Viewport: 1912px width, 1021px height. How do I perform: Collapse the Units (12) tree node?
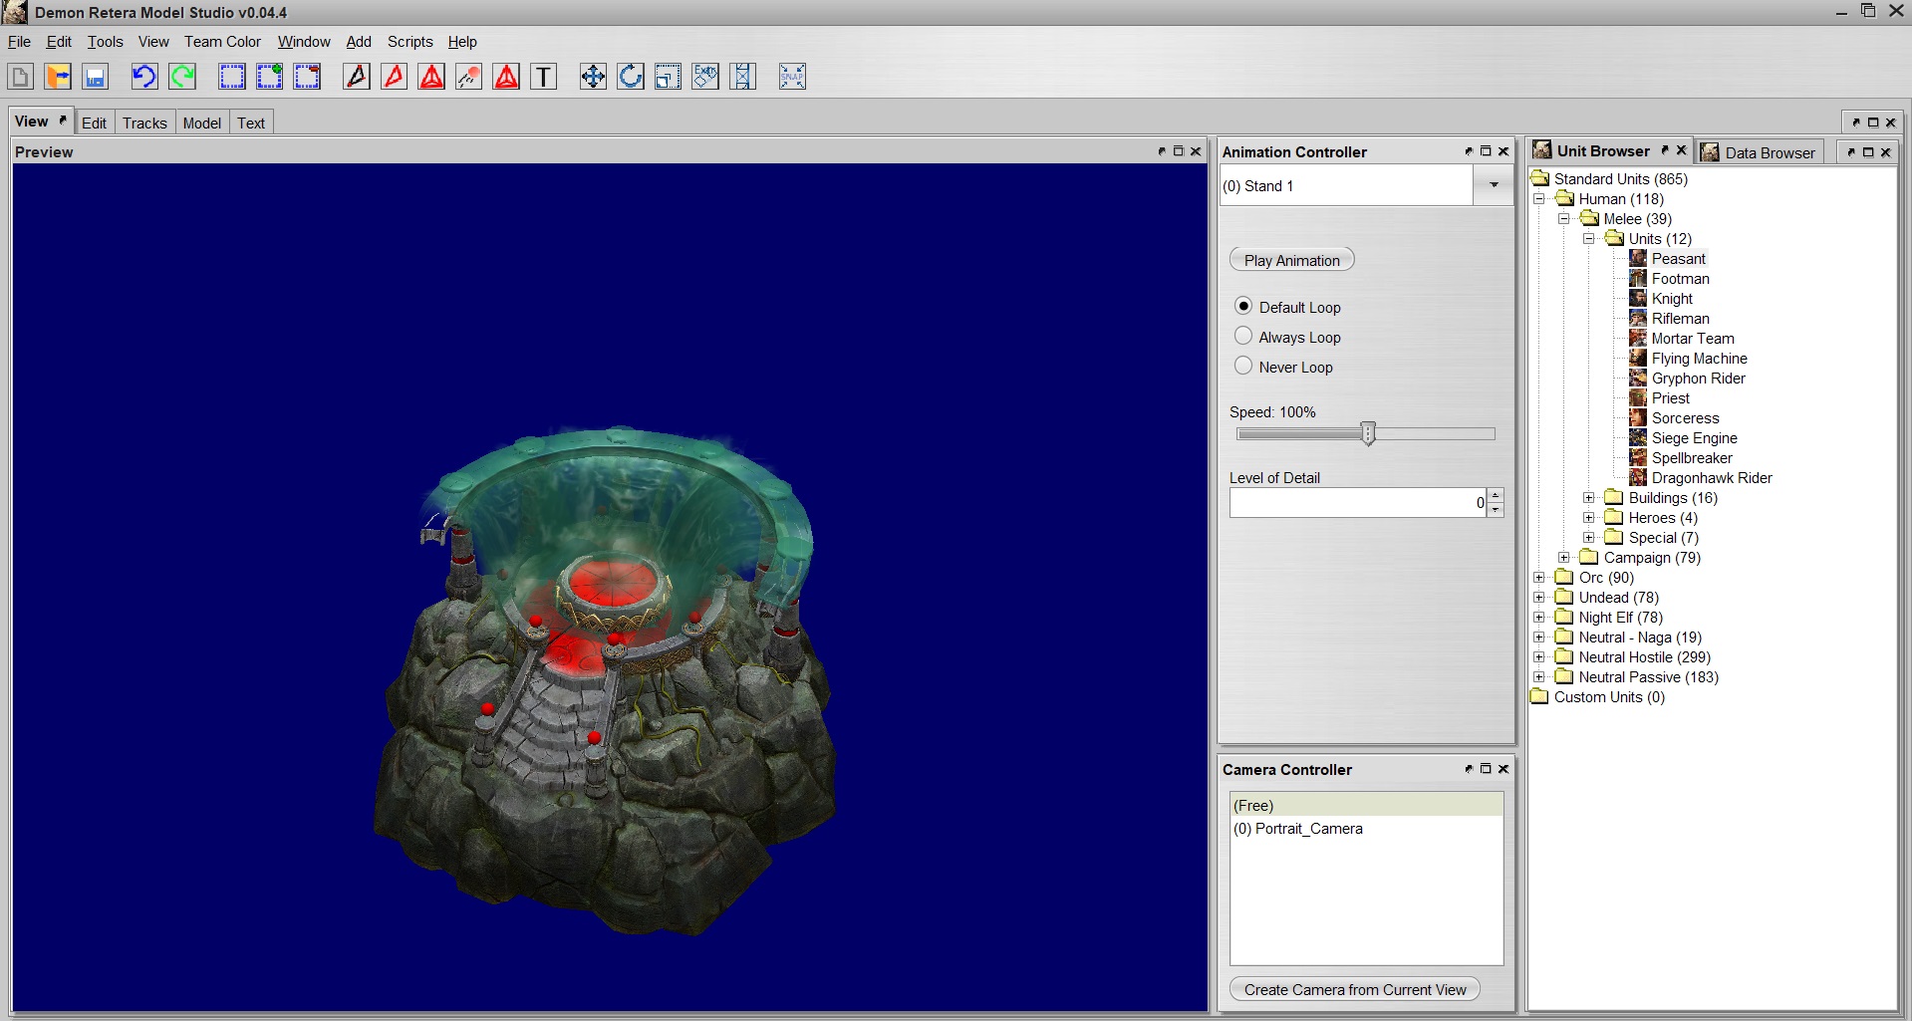click(x=1589, y=239)
